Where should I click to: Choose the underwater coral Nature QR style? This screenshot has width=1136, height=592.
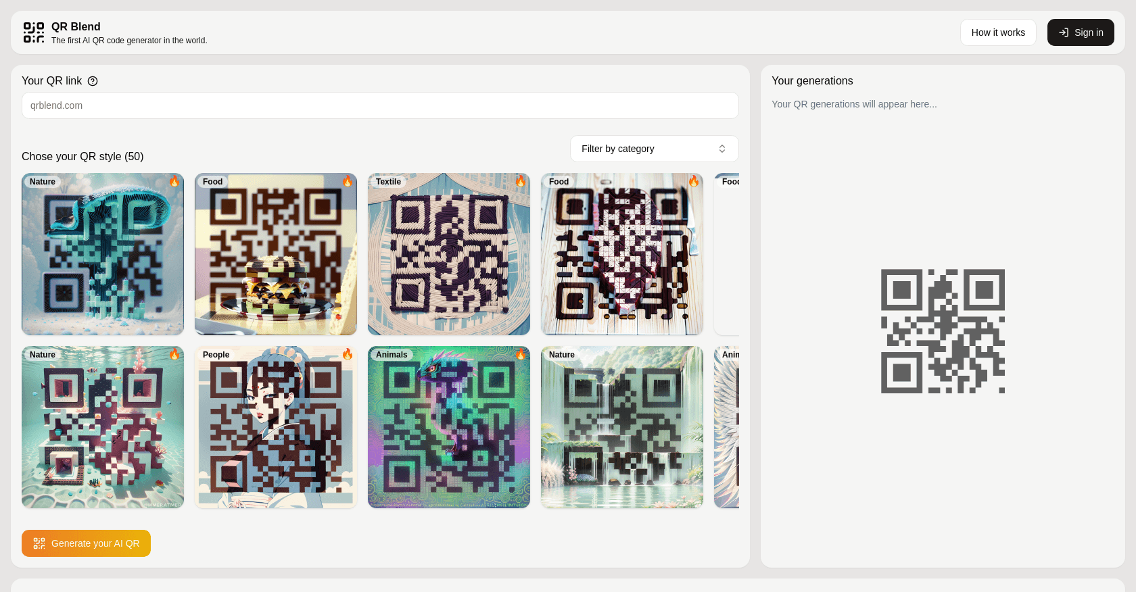click(103, 427)
